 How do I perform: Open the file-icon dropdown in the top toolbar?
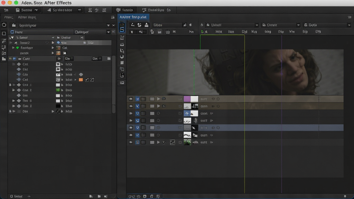[x=27, y=10]
